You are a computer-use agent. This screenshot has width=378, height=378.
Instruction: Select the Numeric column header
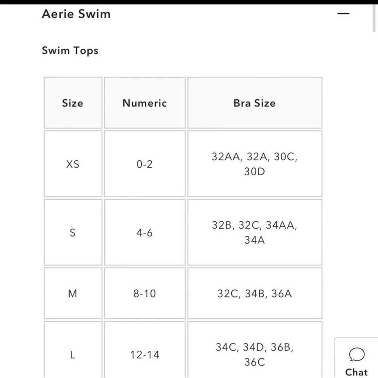tap(145, 103)
